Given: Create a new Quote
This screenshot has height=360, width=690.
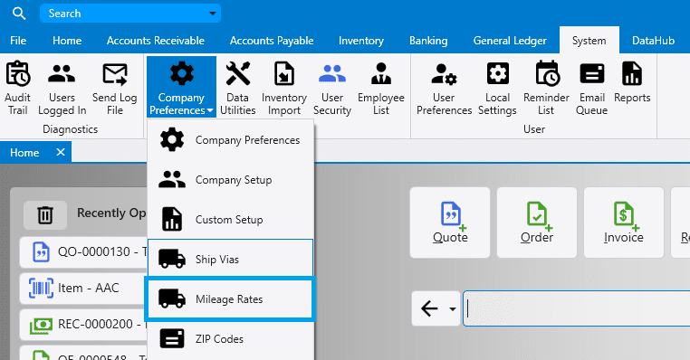Looking at the screenshot, I should pyautogui.click(x=450, y=223).
